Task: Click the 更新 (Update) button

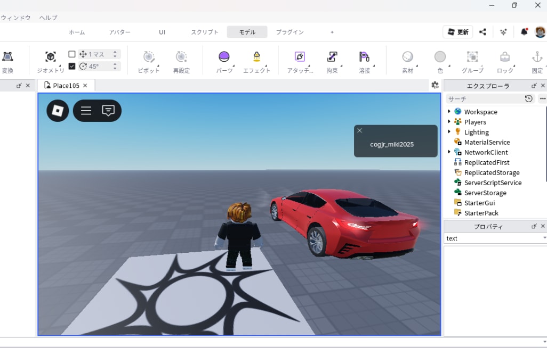Action: click(457, 32)
